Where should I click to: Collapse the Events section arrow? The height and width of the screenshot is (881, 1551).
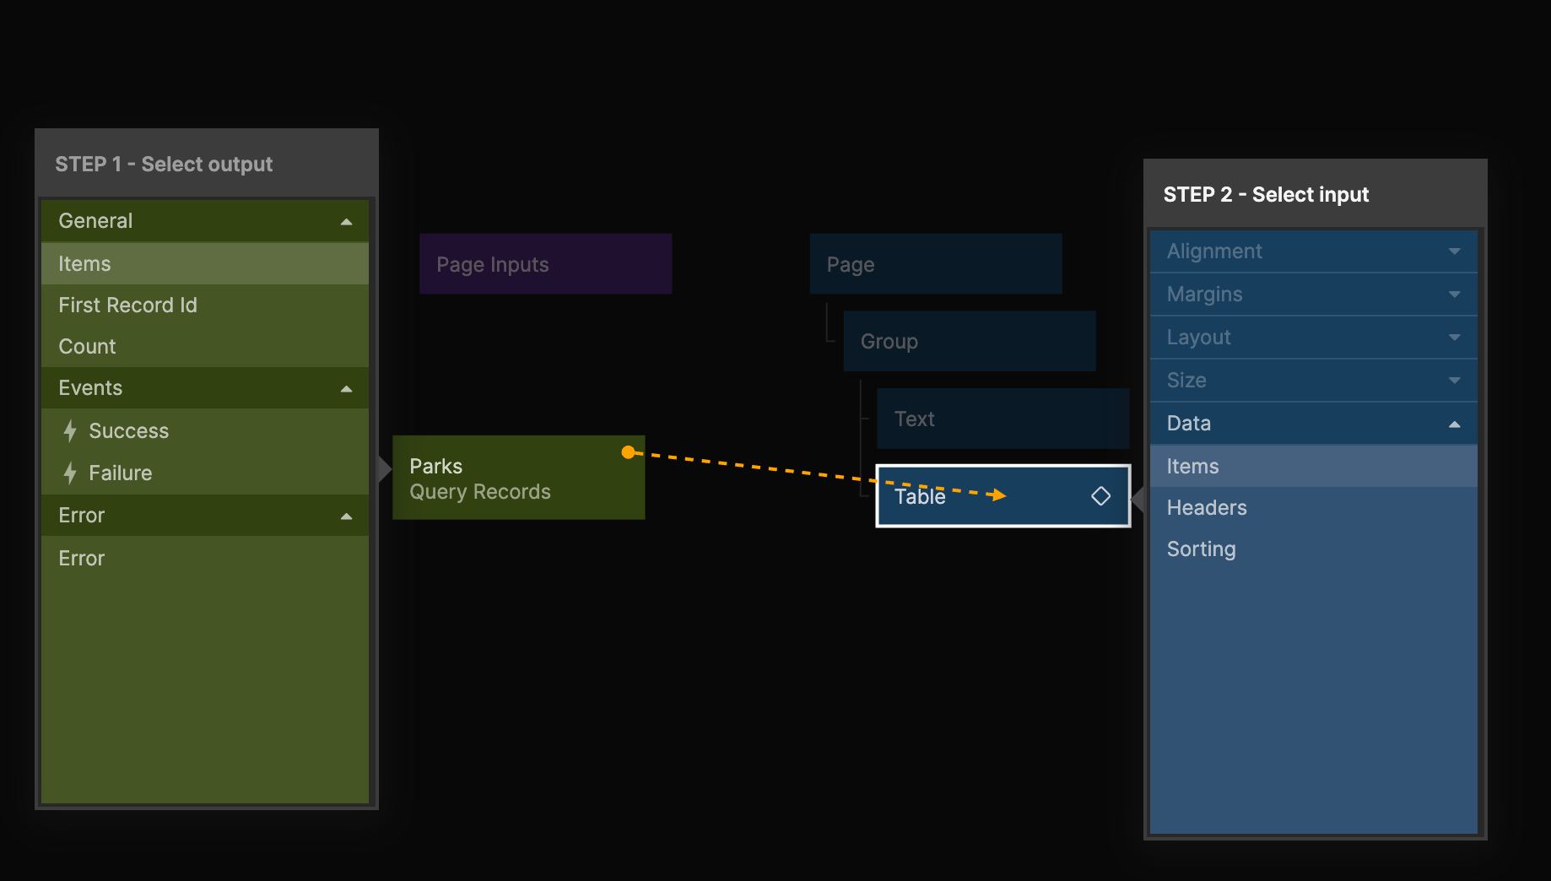[x=346, y=389]
